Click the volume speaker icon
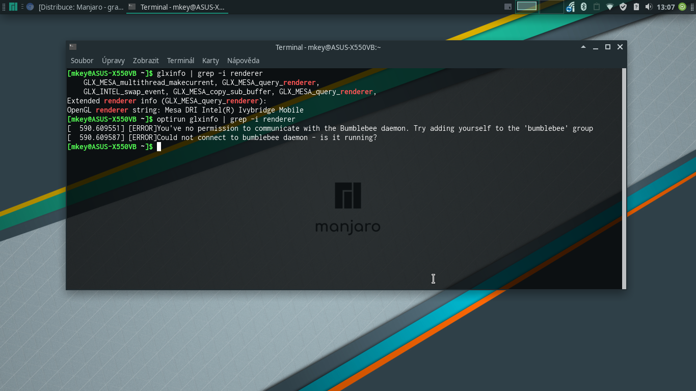This screenshot has height=391, width=696. click(x=649, y=7)
